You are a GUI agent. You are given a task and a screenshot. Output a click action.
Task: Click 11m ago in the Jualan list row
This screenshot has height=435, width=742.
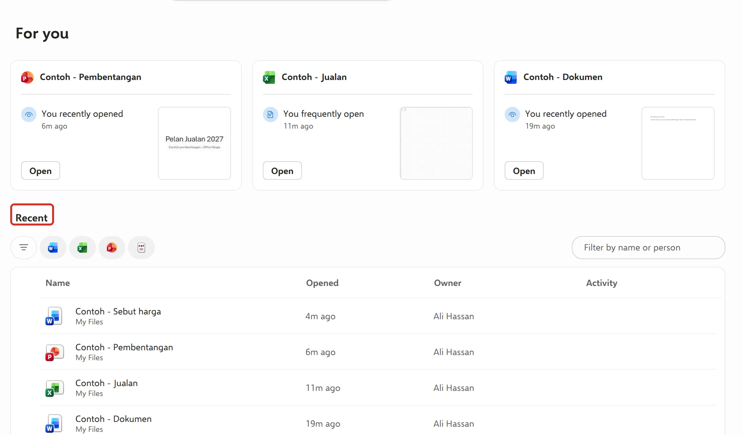click(x=323, y=388)
